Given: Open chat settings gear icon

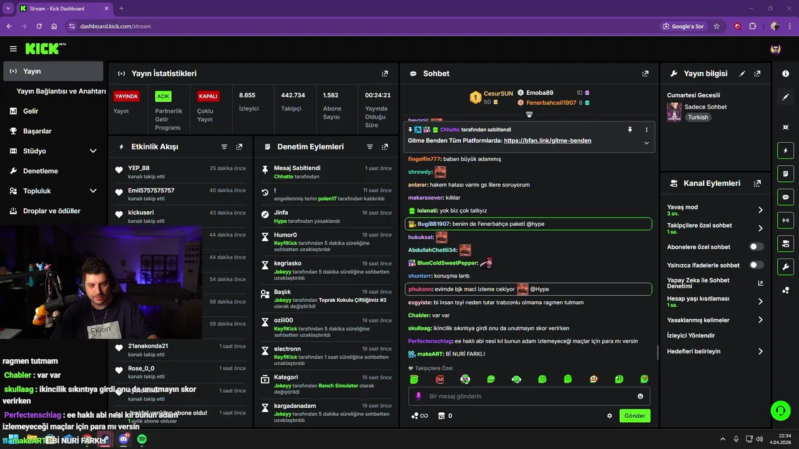Looking at the screenshot, I should 610,416.
